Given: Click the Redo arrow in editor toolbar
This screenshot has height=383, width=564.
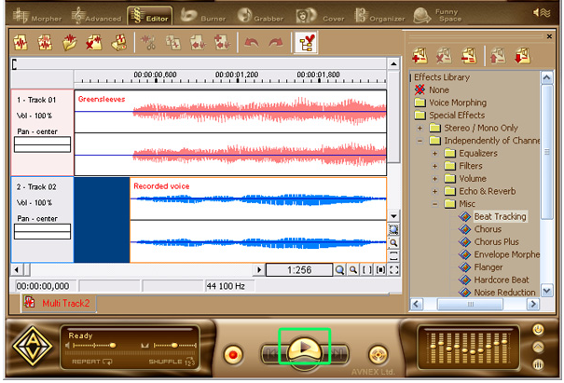Looking at the screenshot, I should (x=274, y=43).
